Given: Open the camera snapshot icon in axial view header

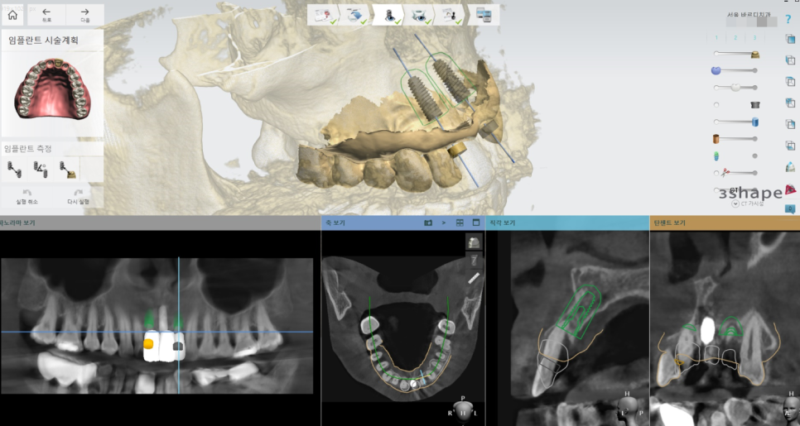Looking at the screenshot, I should click(428, 223).
